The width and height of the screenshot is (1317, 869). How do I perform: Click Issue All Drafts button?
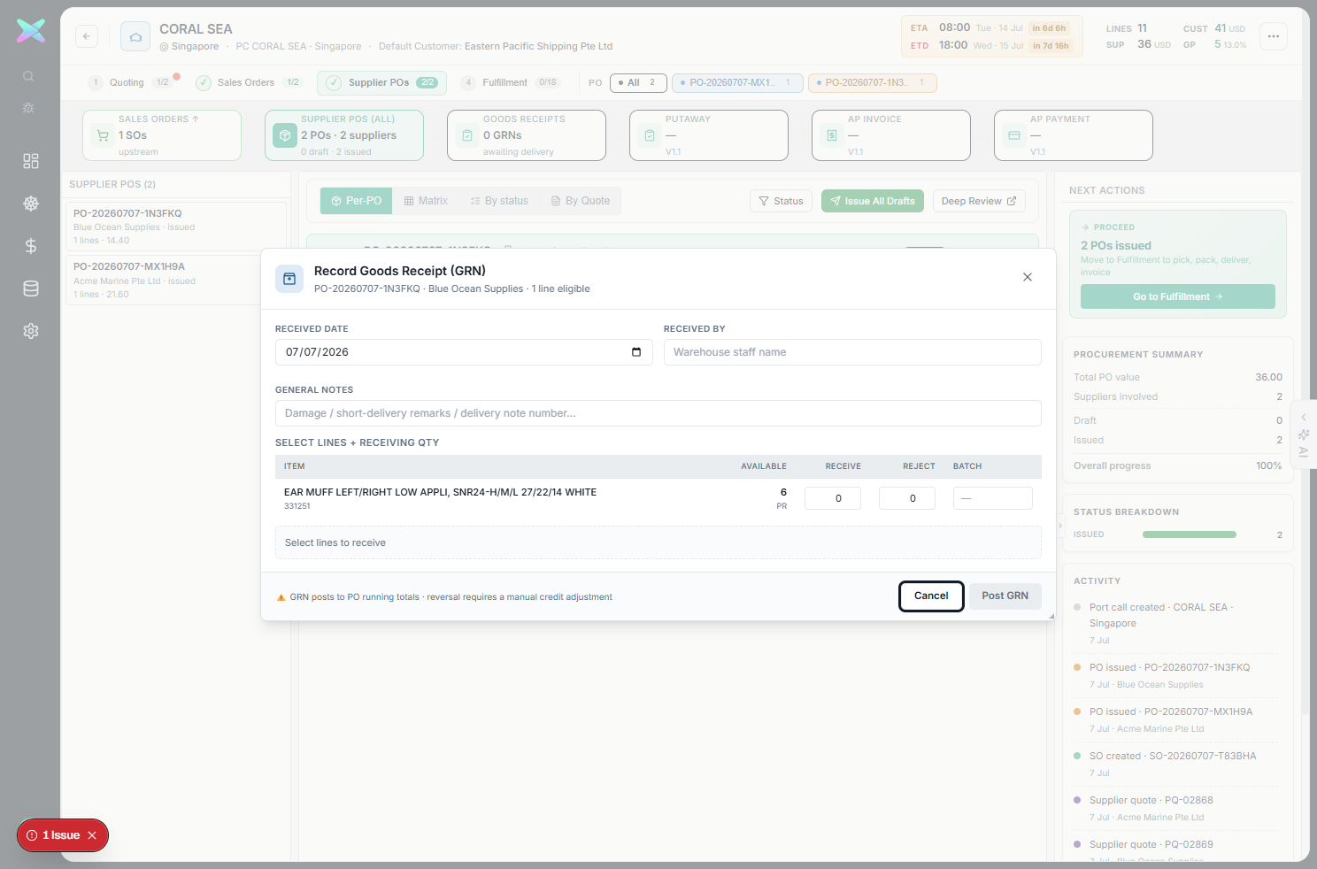(x=873, y=201)
